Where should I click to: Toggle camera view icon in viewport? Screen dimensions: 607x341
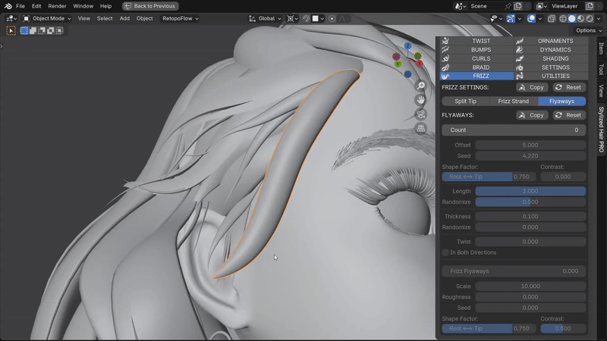click(x=421, y=114)
